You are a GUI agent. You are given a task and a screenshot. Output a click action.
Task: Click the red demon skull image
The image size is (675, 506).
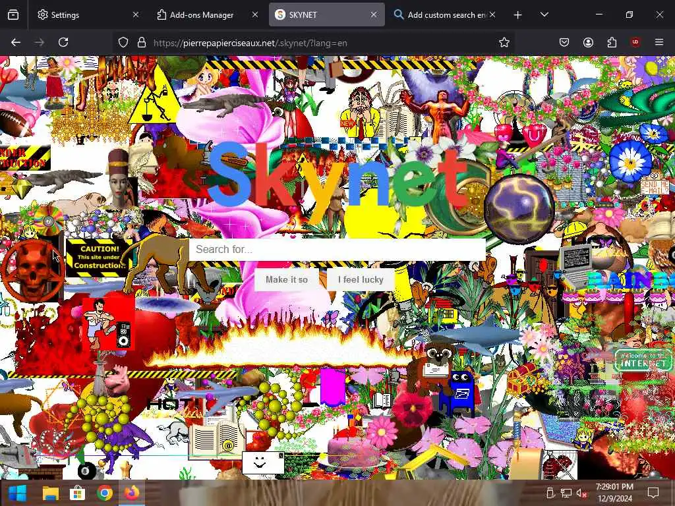pos(33,270)
